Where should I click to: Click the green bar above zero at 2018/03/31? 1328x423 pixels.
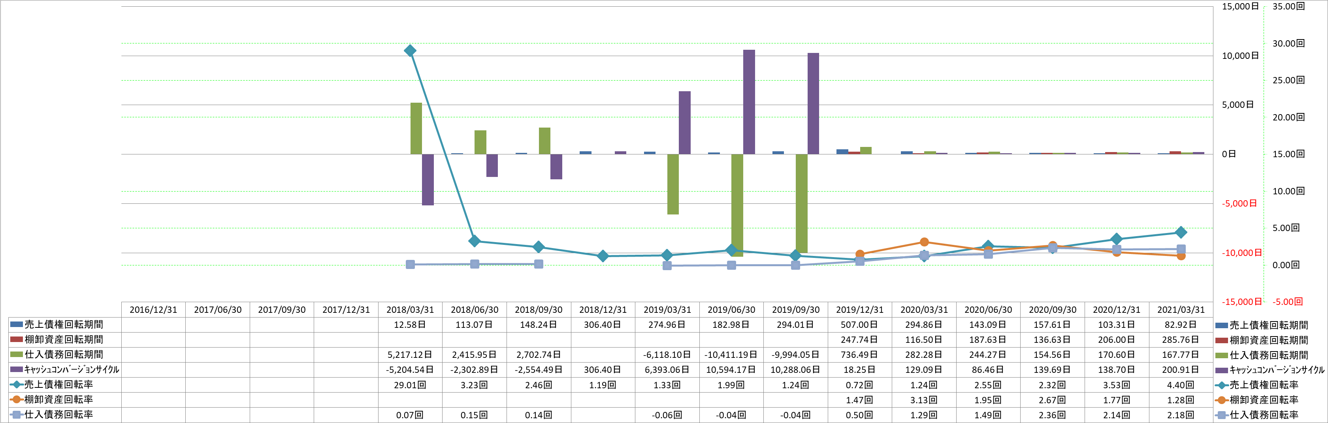click(x=416, y=128)
